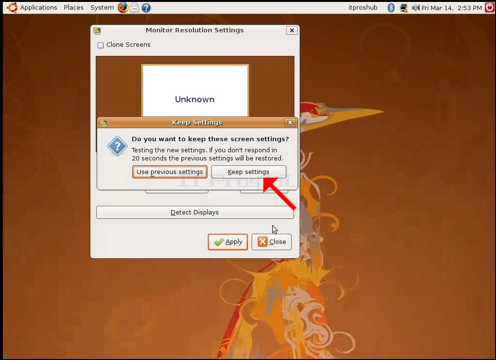This screenshot has height=360, width=496.
Task: Open the clock showing Fri Mar 14
Action: pyautogui.click(x=452, y=8)
